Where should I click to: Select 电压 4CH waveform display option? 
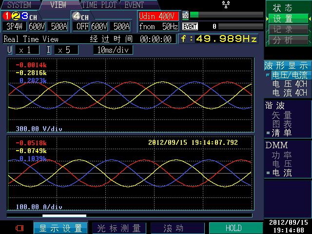(289, 84)
